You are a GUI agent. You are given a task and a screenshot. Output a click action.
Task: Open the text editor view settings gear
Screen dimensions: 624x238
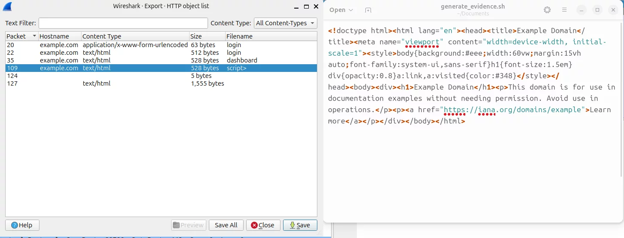(x=547, y=10)
